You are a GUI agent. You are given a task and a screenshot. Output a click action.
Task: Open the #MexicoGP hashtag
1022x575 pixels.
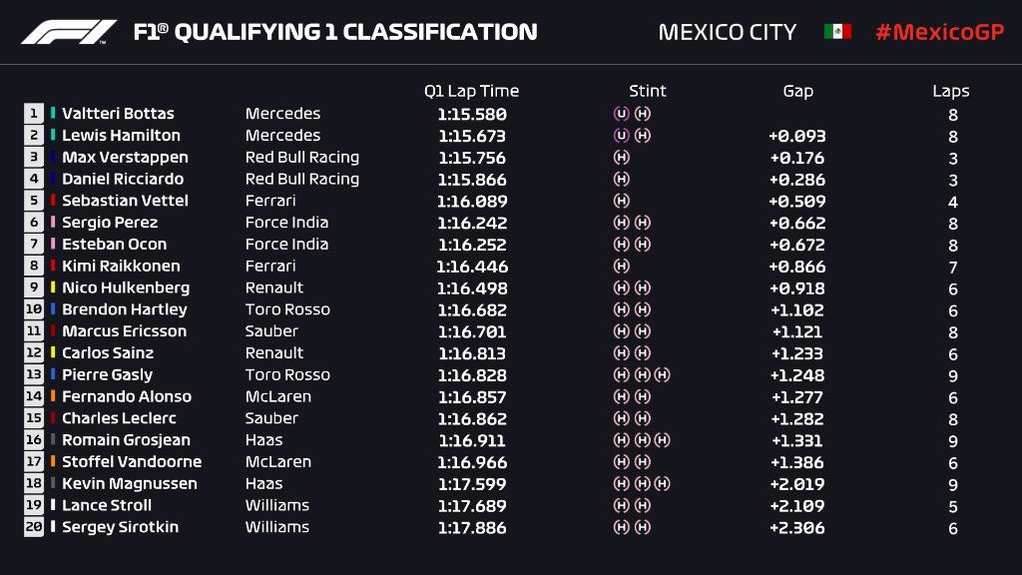point(939,32)
